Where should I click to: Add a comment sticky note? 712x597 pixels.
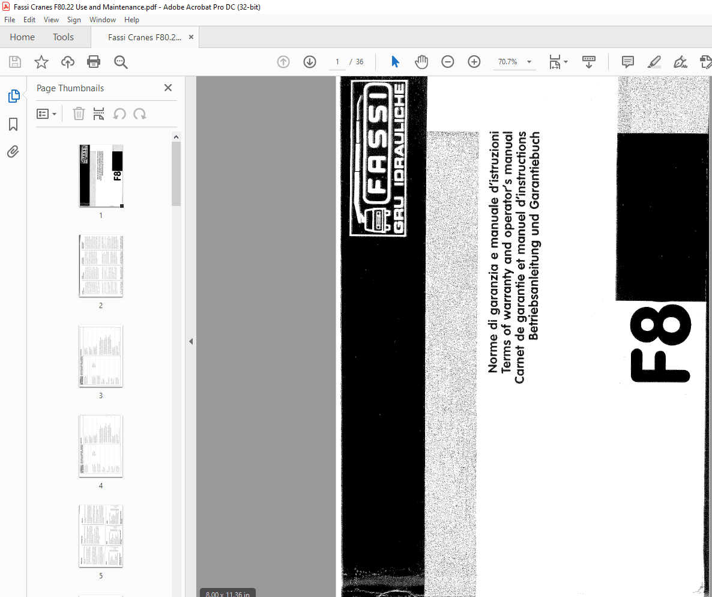tap(628, 62)
